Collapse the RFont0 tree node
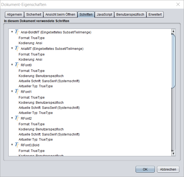Screen dimensions: 184x177 coord(12,65)
